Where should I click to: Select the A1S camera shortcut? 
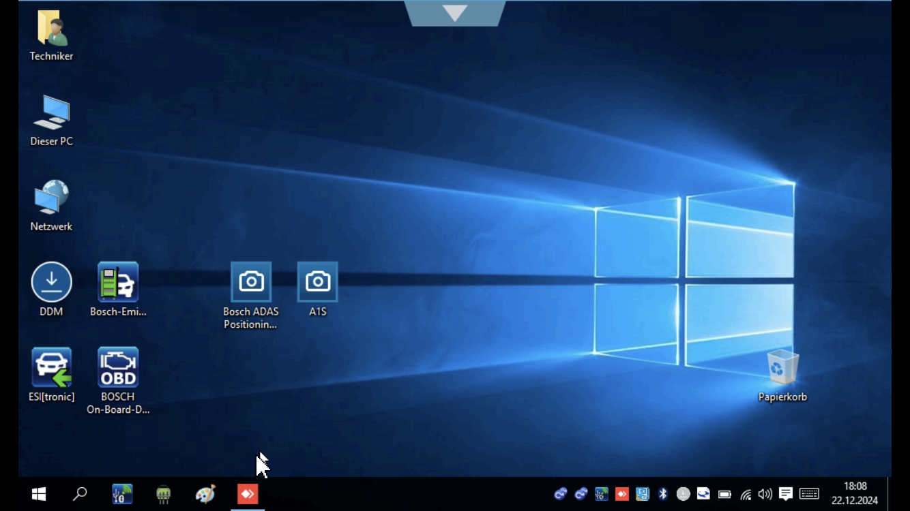click(x=318, y=282)
